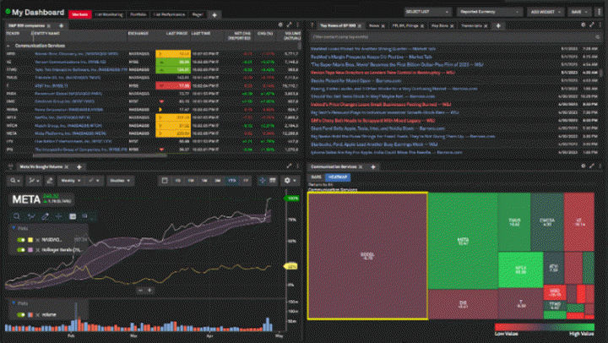Open the Studies dropdown
Image resolution: width=608 pixels, height=343 pixels.
pos(120,181)
